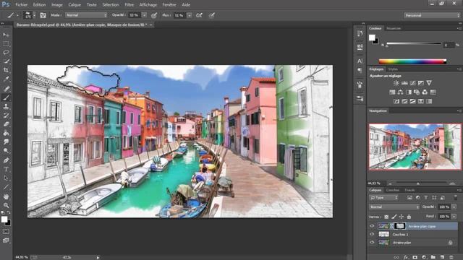463x260 pixels.
Task: Click the Levels adjustment icon
Action: pyautogui.click(x=404, y=83)
